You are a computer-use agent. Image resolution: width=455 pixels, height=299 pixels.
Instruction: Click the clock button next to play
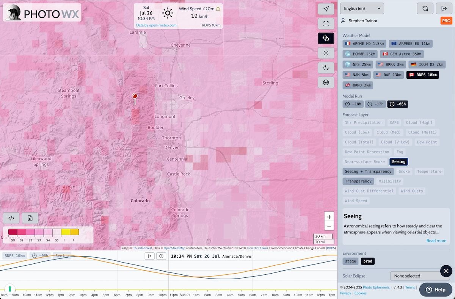pos(161,256)
